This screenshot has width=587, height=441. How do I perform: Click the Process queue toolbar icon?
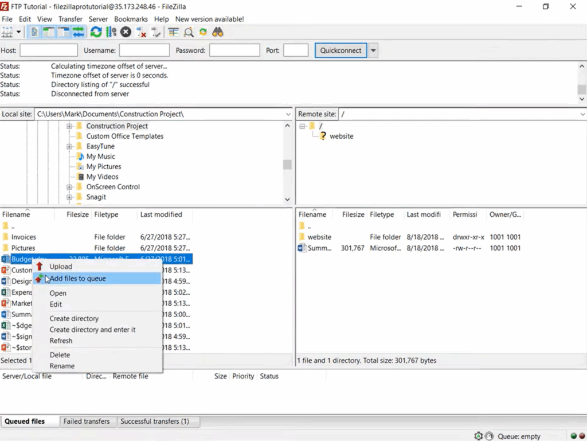tap(111, 32)
